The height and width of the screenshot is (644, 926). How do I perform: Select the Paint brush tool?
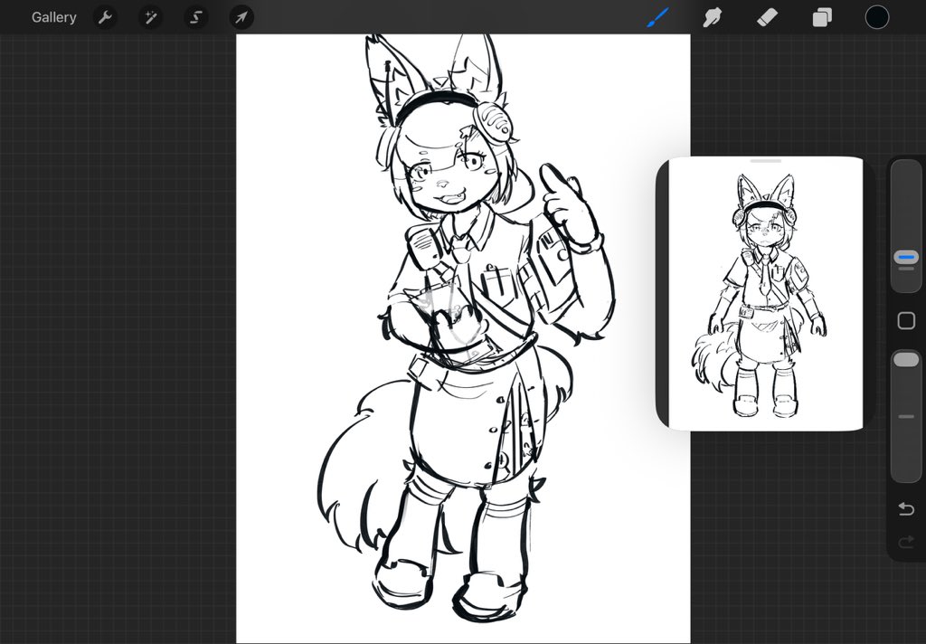point(658,17)
